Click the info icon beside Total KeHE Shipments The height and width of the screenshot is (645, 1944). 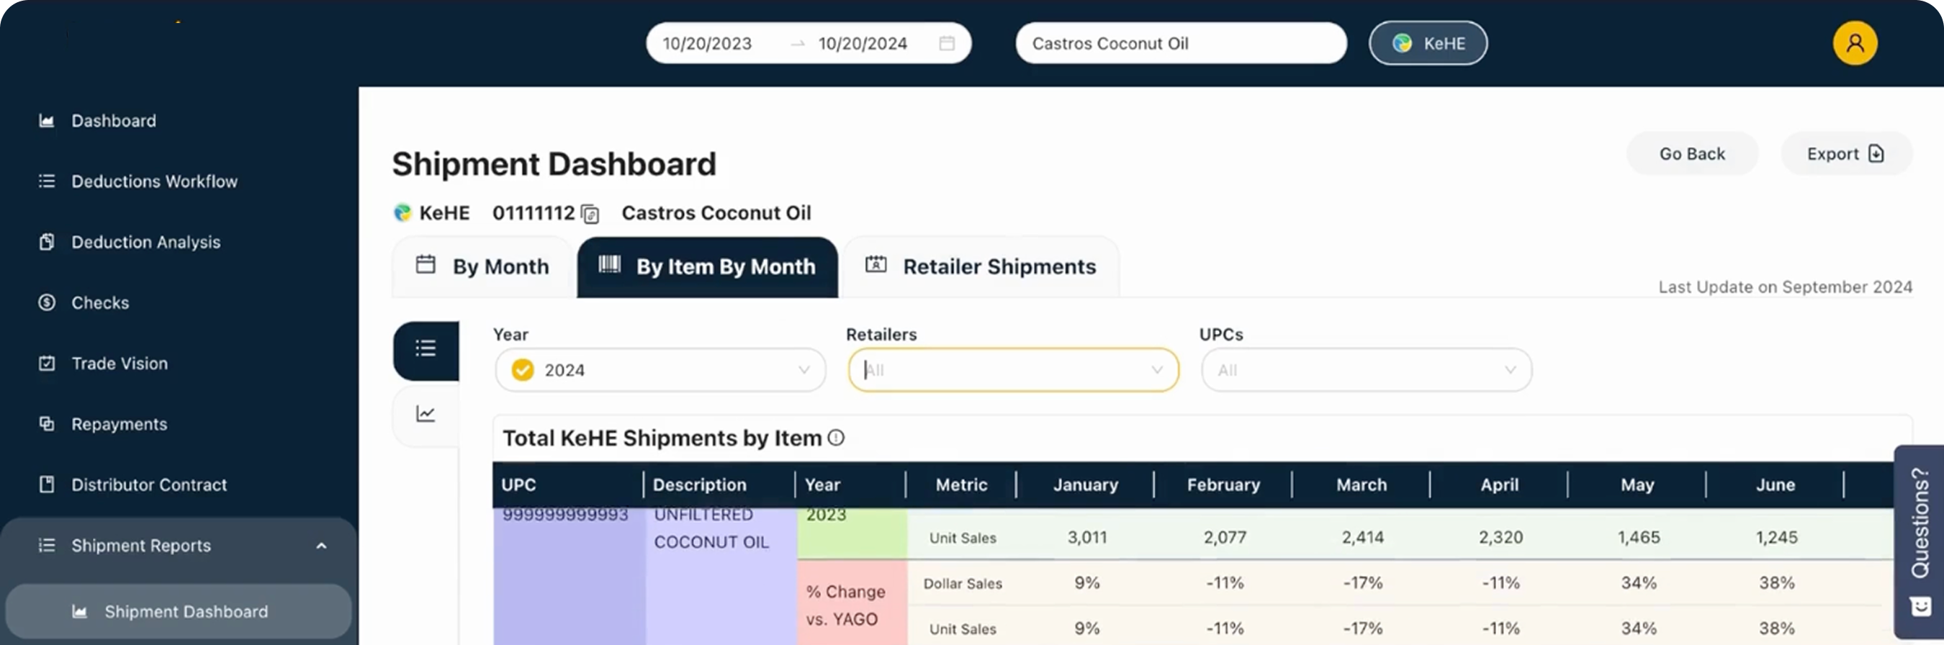coord(836,438)
